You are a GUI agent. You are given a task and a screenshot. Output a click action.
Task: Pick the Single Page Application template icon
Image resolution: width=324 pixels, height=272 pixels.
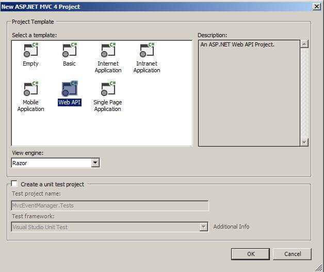pyautogui.click(x=108, y=89)
